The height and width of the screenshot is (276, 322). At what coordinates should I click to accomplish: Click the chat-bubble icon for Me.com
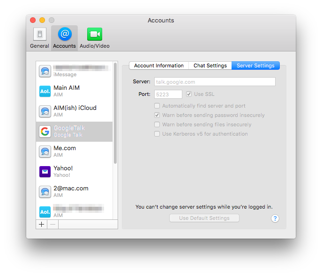point(45,152)
